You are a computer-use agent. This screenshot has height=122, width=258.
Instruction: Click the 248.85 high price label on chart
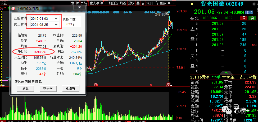(x=160, y=14)
